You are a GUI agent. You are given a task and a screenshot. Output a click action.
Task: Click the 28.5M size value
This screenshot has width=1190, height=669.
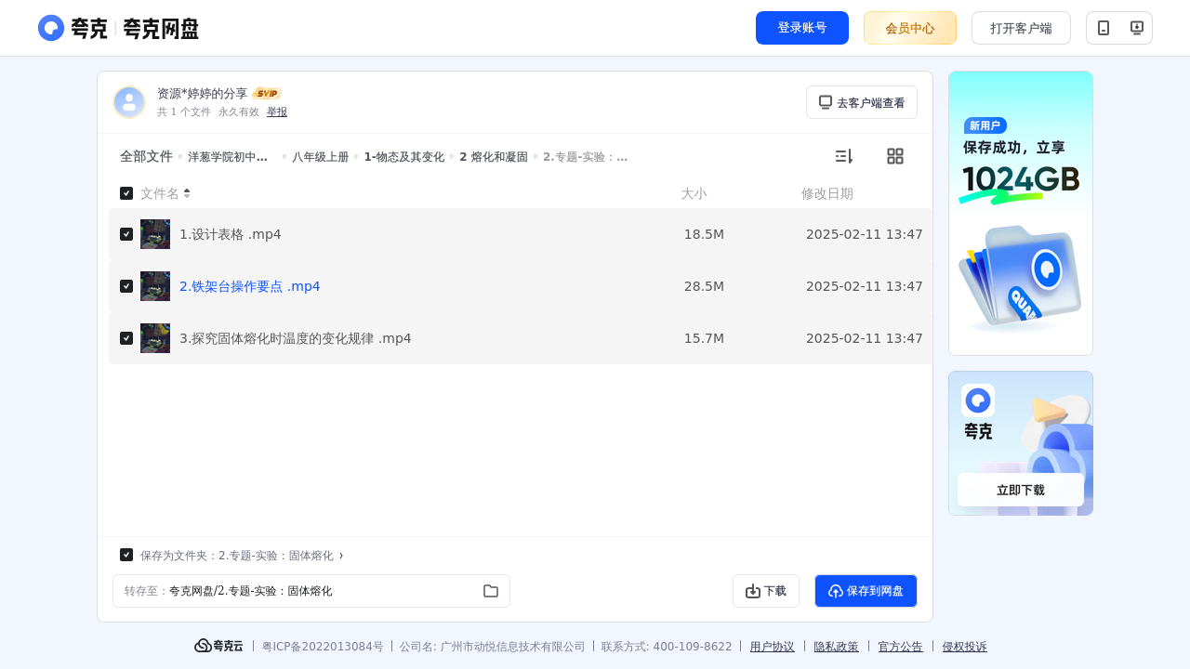[704, 286]
